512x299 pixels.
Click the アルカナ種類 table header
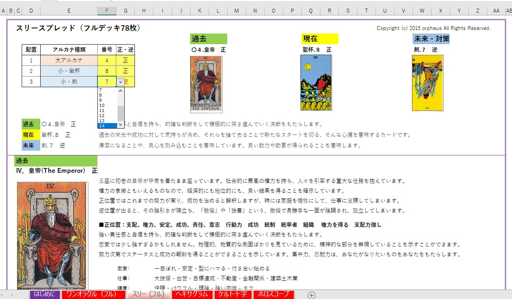(x=69, y=50)
